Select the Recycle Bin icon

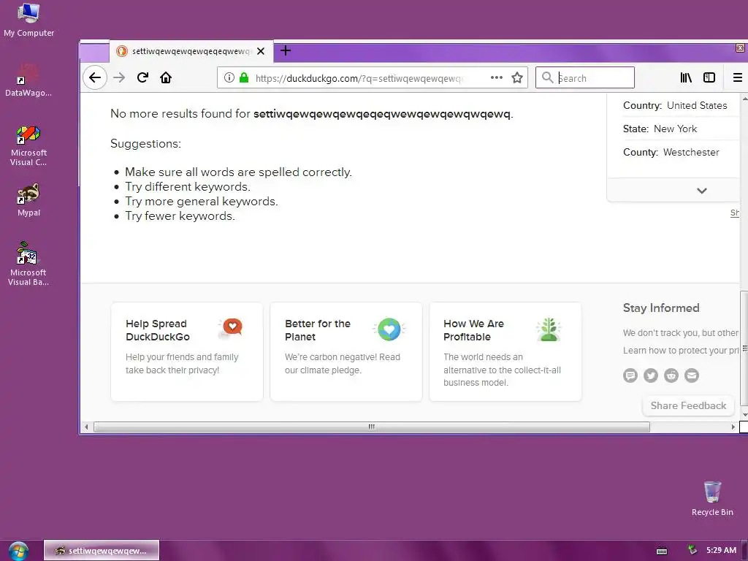(x=712, y=498)
